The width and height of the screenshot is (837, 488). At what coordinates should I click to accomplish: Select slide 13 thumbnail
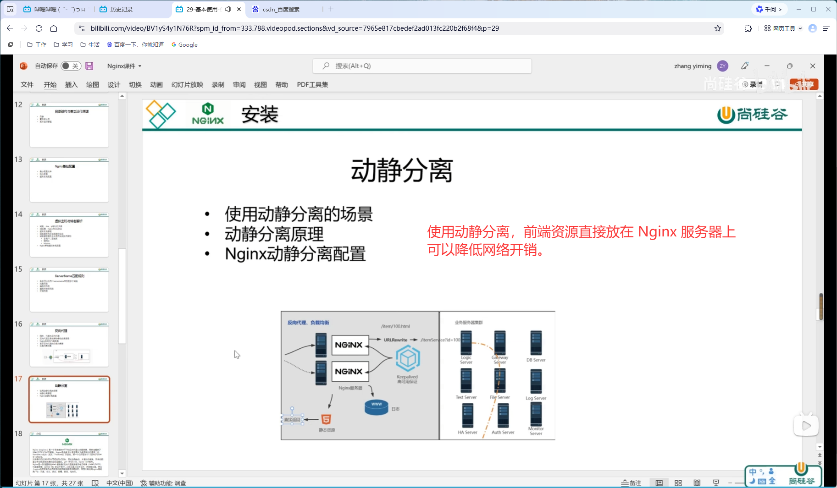click(69, 180)
